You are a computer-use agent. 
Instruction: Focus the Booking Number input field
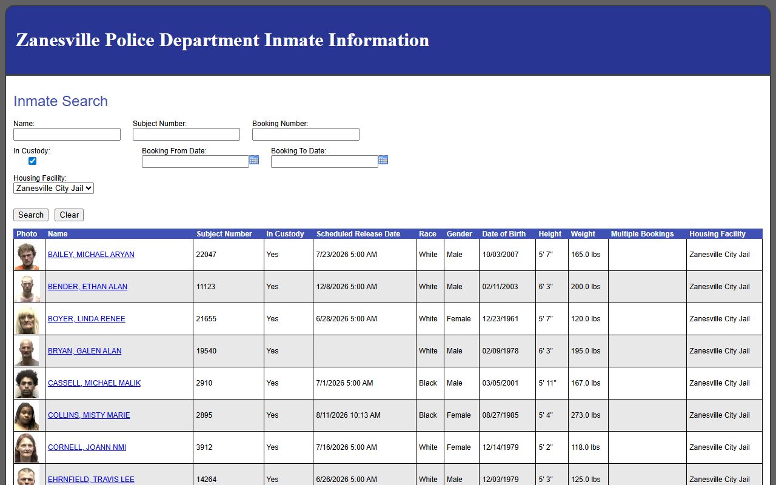[x=306, y=134]
